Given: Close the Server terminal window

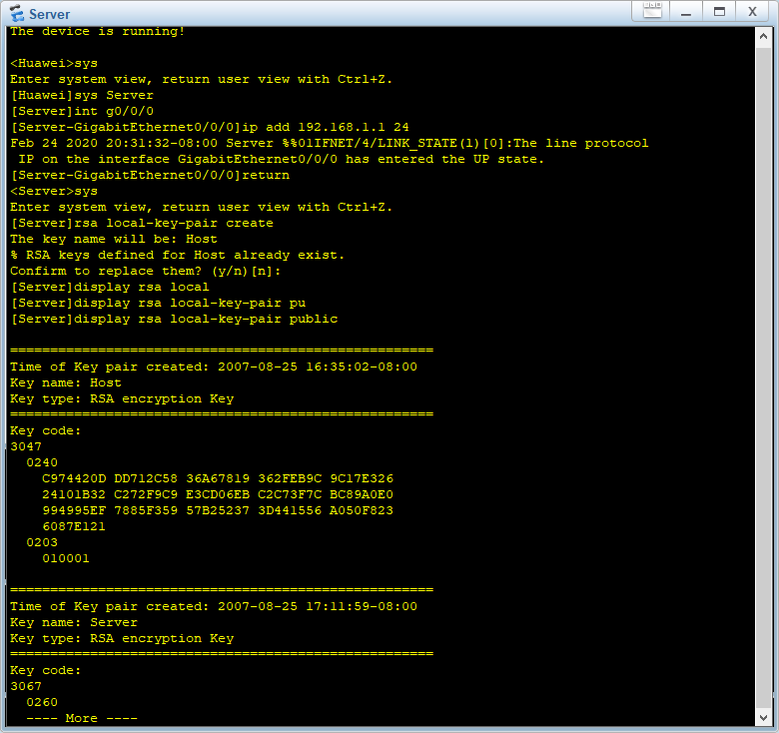Looking at the screenshot, I should (753, 11).
